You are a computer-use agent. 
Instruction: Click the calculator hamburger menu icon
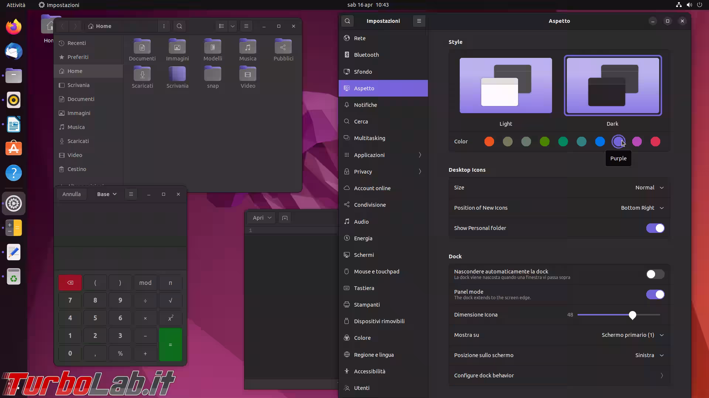pos(131,194)
